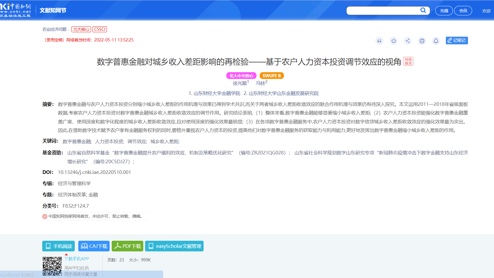
Task: Click the DOI value 10.13246/j.cnki.iae.20220510.001
Action: click(x=94, y=172)
